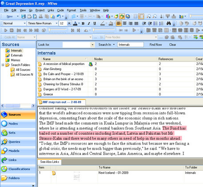Collapse the Search Folders tree node
The image size is (203, 187).
(x=3, y=65)
